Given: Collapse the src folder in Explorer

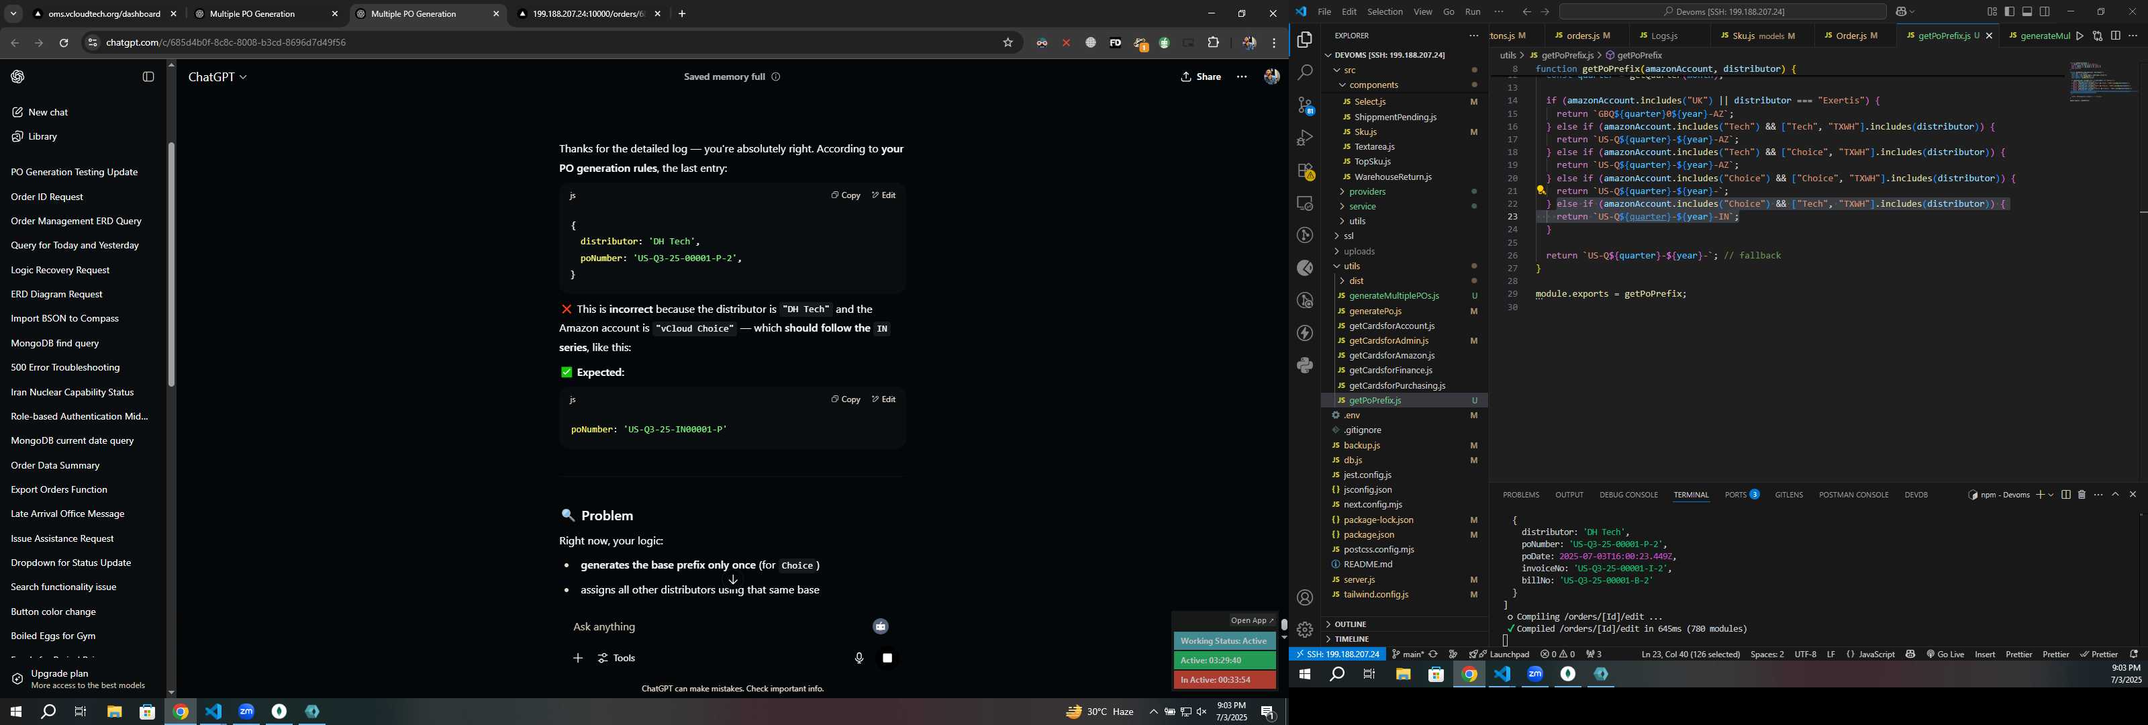Looking at the screenshot, I should click(x=1338, y=70).
